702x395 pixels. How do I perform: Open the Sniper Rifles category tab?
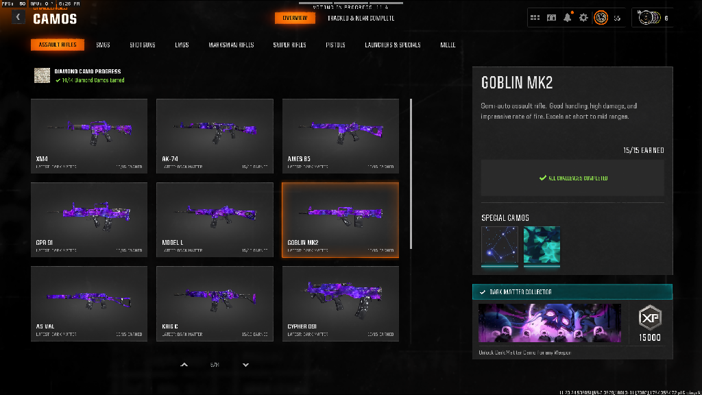click(x=289, y=45)
